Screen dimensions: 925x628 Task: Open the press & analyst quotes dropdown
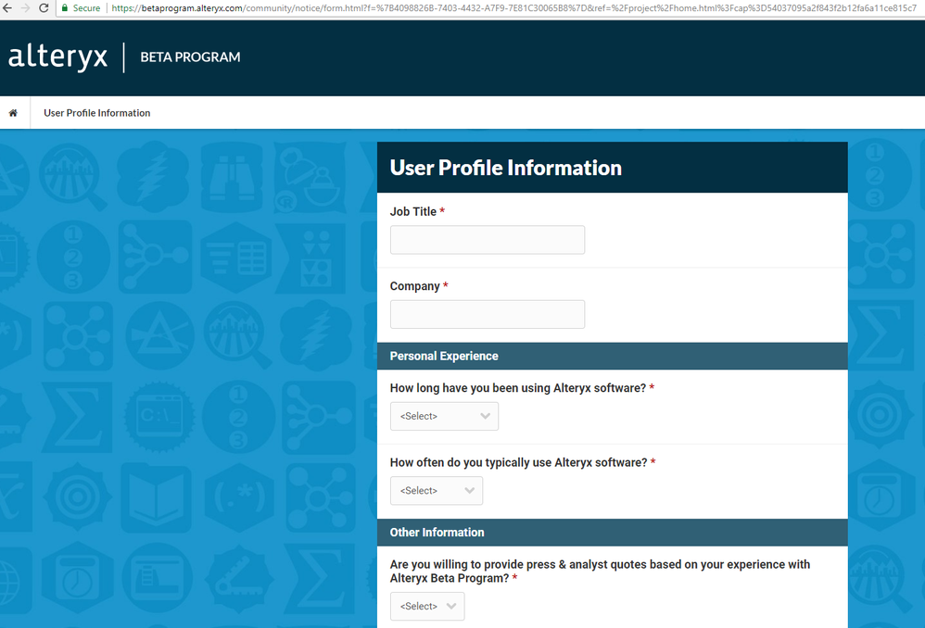coord(427,606)
